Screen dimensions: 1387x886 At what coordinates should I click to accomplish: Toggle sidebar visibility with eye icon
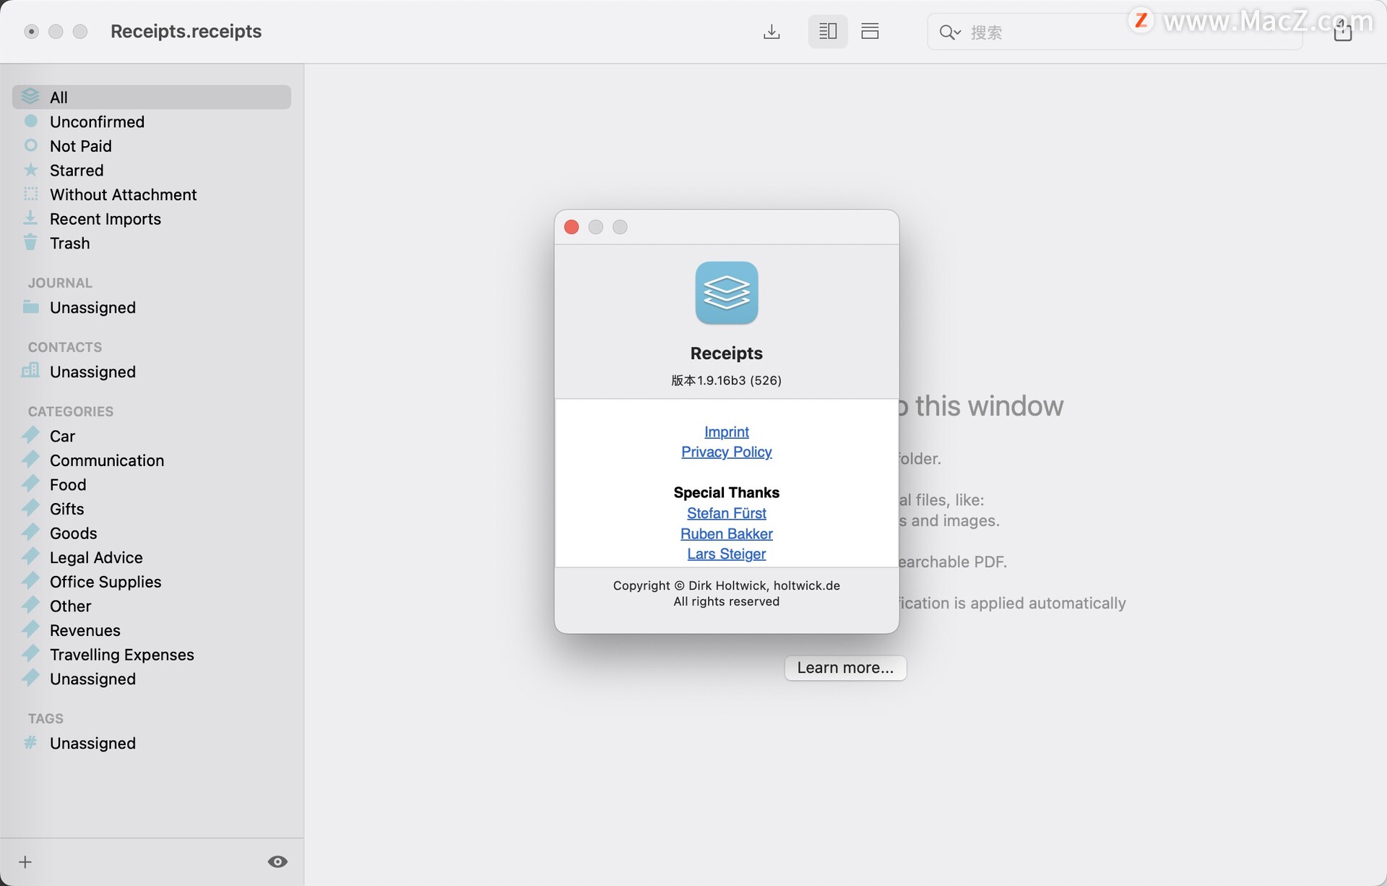point(277,861)
